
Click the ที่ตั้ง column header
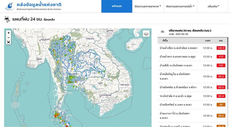click(x=165, y=40)
